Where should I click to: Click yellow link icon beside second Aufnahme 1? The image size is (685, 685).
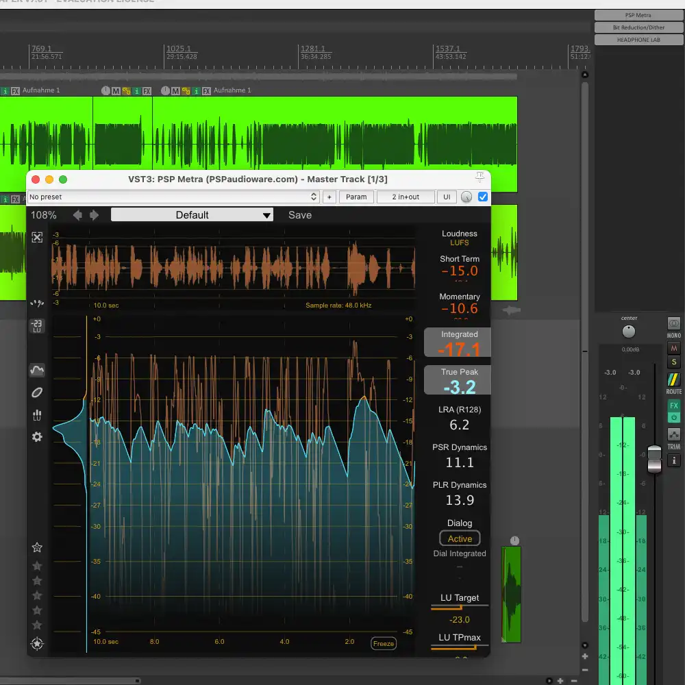tap(186, 91)
